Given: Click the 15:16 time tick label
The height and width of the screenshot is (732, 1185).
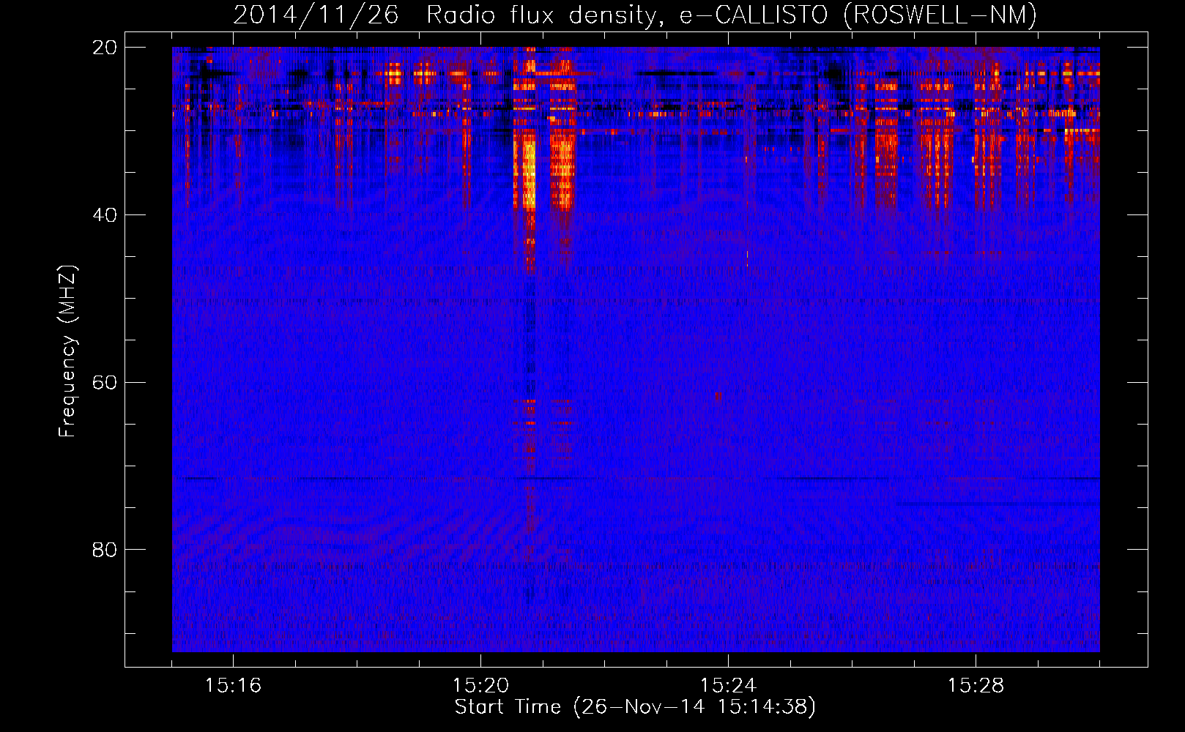Looking at the screenshot, I should coord(233,685).
